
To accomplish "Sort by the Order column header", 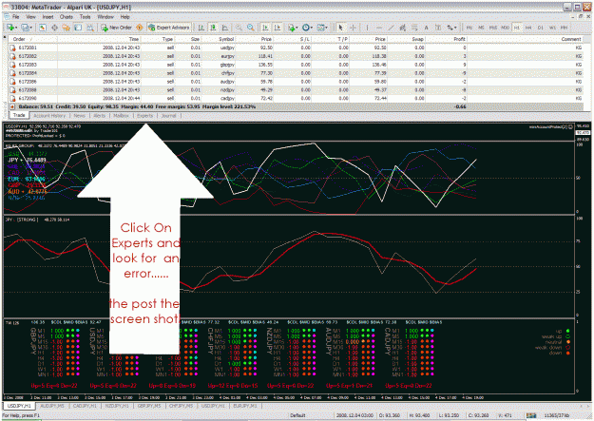I will point(33,39).
